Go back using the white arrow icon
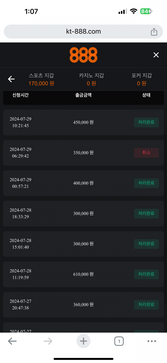Screen dimensions: 167x363 click(11, 79)
